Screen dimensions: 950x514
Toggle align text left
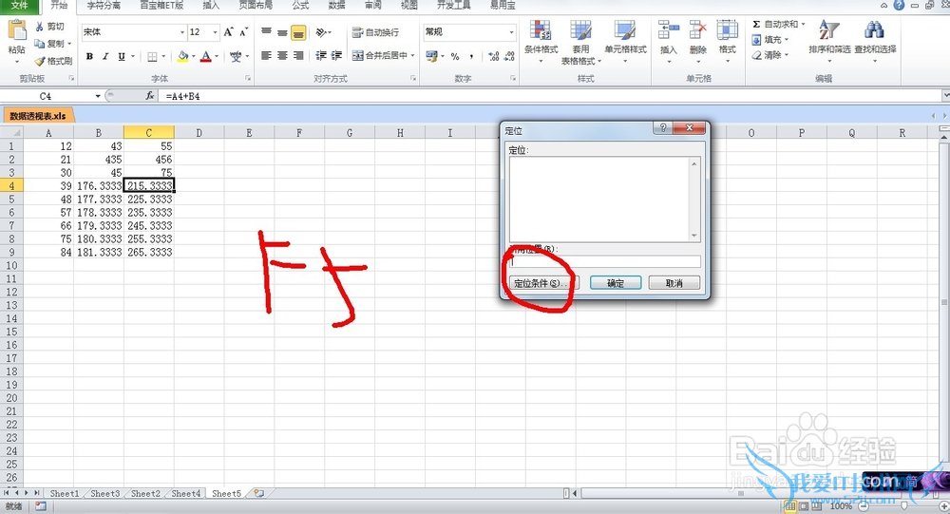[x=267, y=56]
